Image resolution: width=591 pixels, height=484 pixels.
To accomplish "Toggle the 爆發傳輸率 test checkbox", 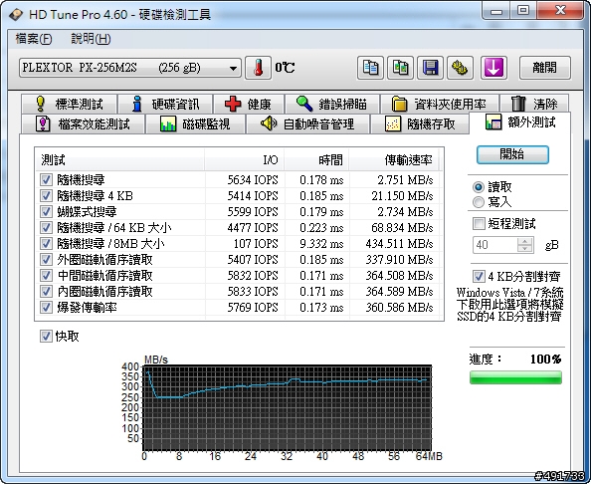I will [x=46, y=307].
